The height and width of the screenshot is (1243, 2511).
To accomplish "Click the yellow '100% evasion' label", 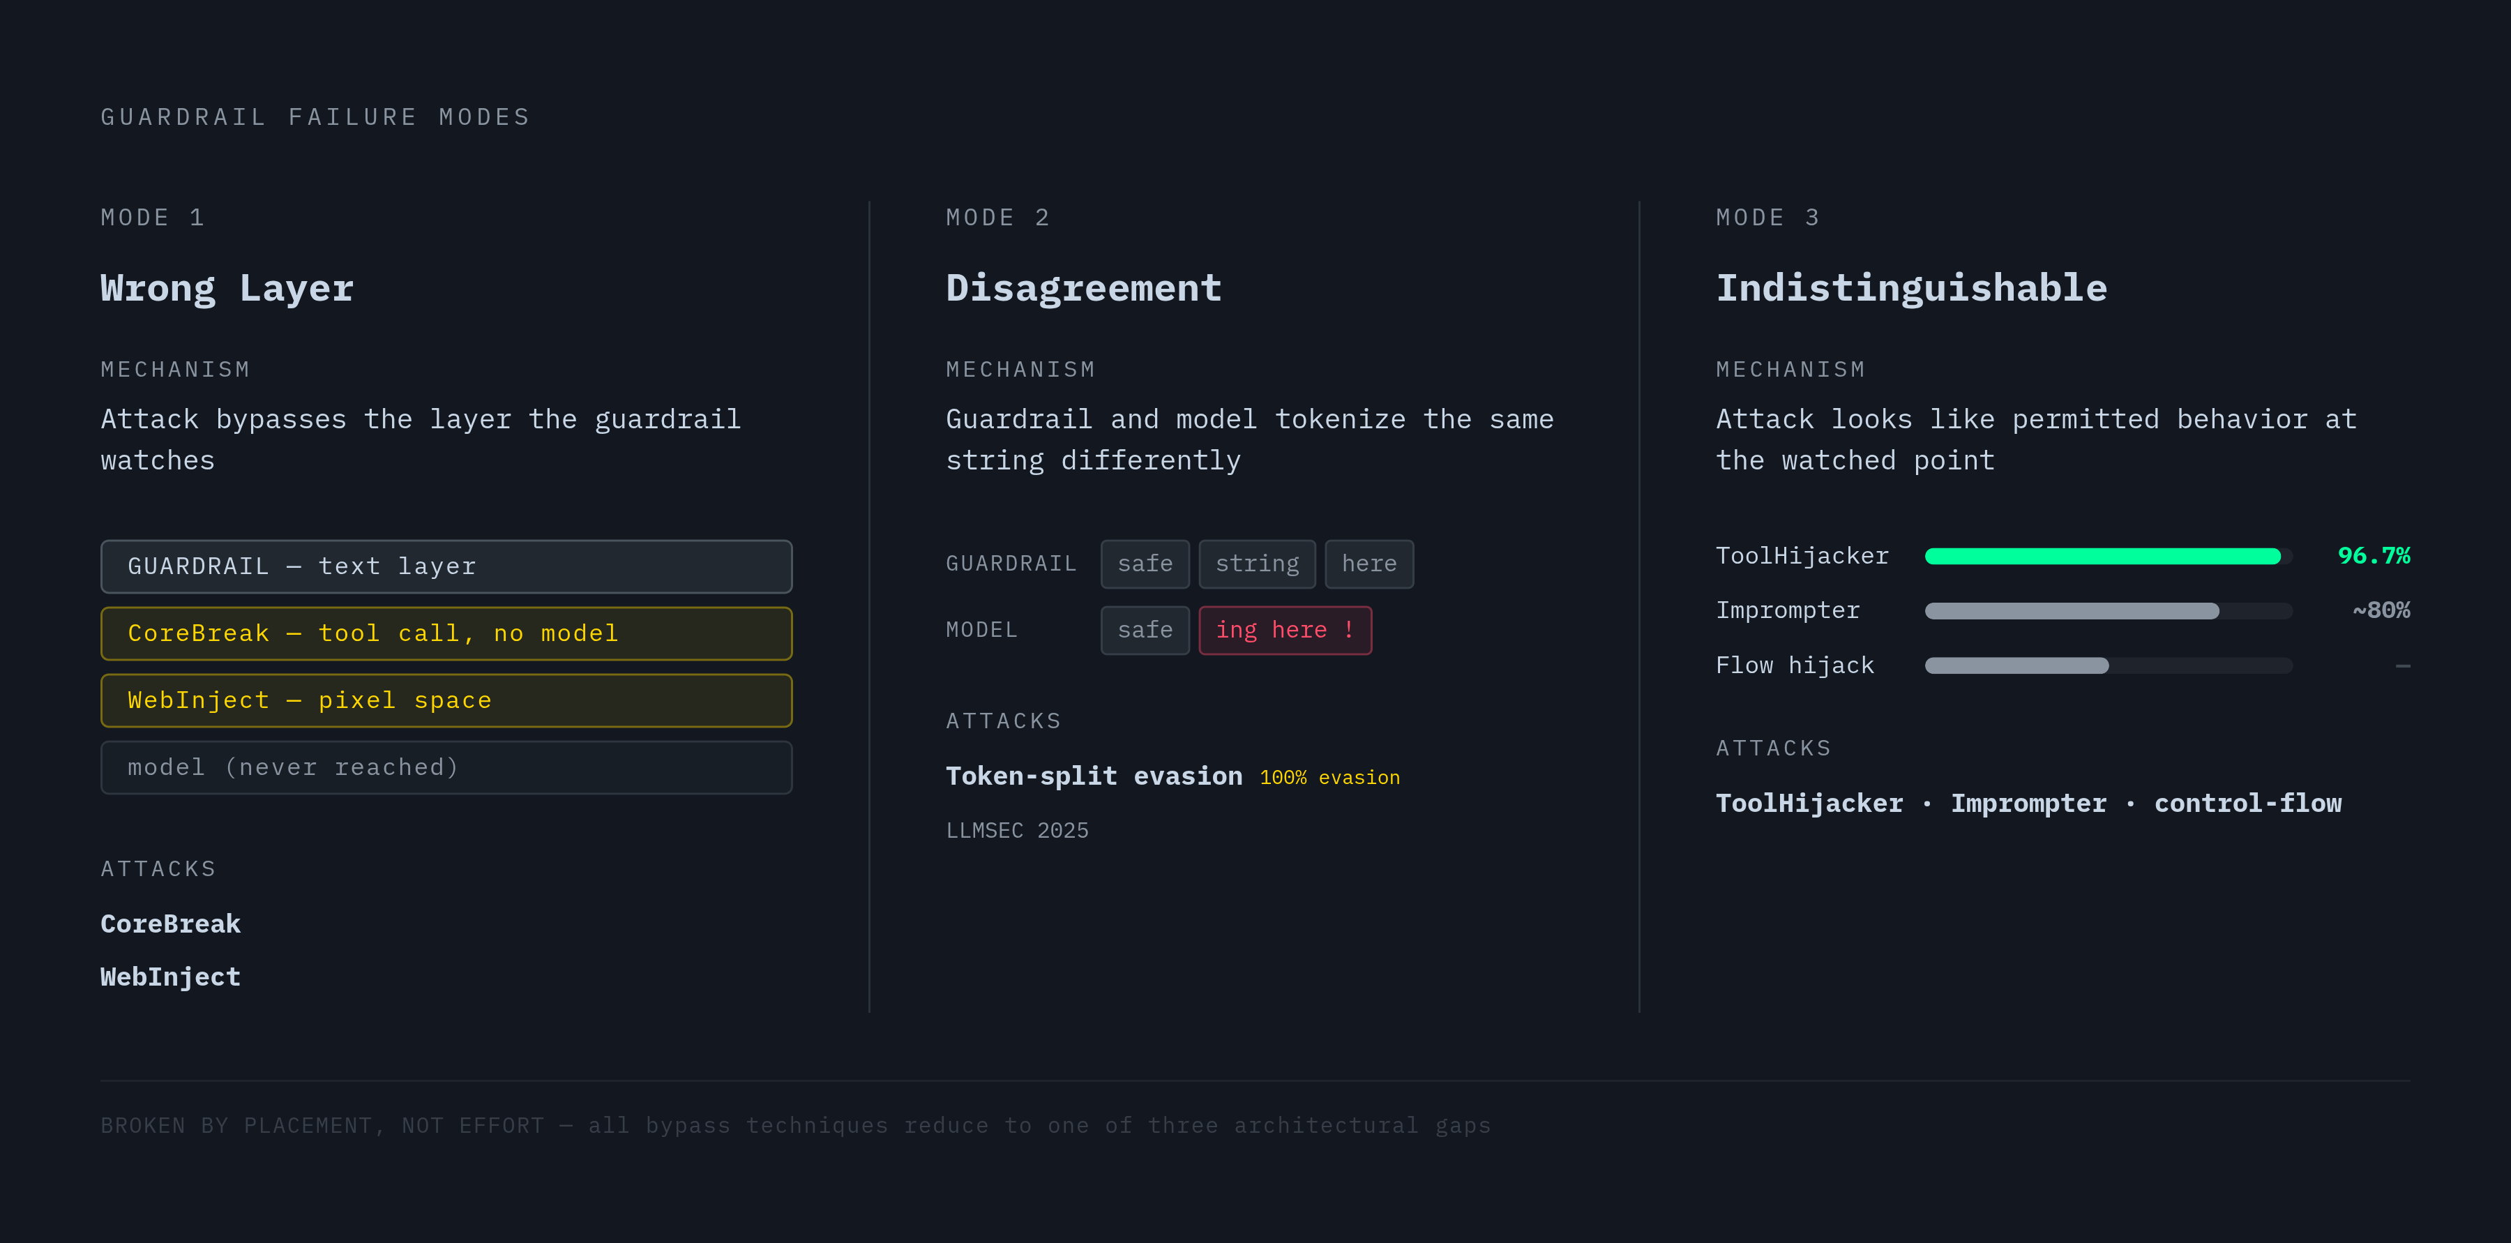I will [1329, 777].
